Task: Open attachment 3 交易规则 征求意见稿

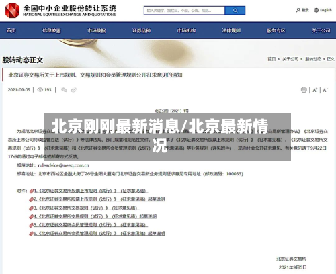Action: (87, 208)
